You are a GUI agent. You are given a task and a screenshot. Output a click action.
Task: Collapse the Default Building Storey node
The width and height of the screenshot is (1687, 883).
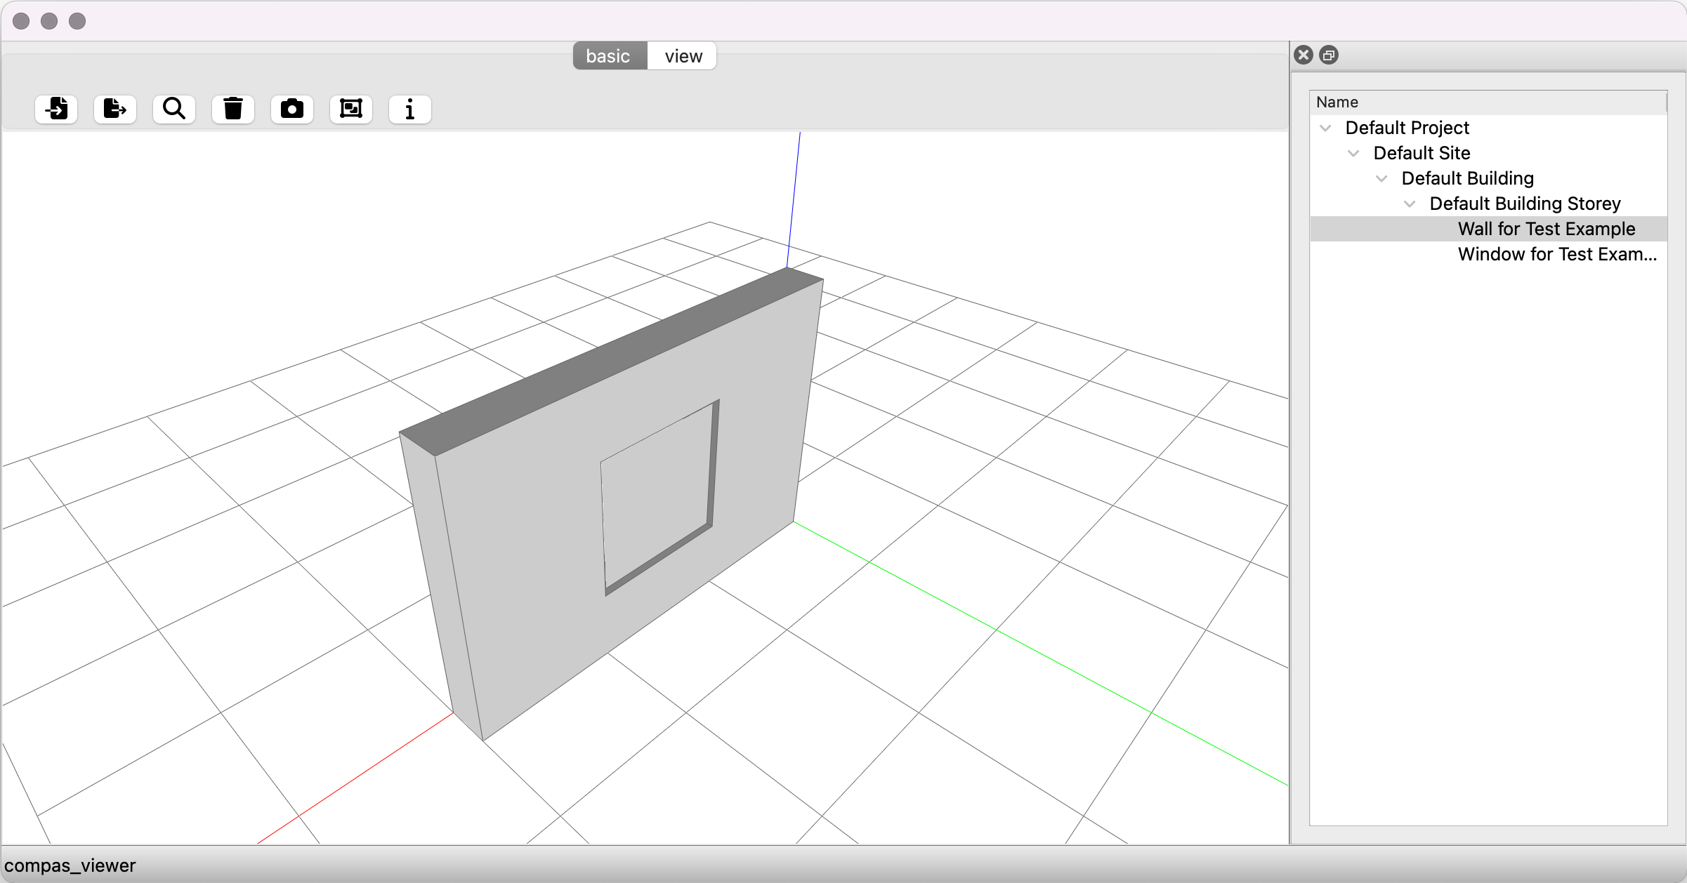(x=1410, y=204)
